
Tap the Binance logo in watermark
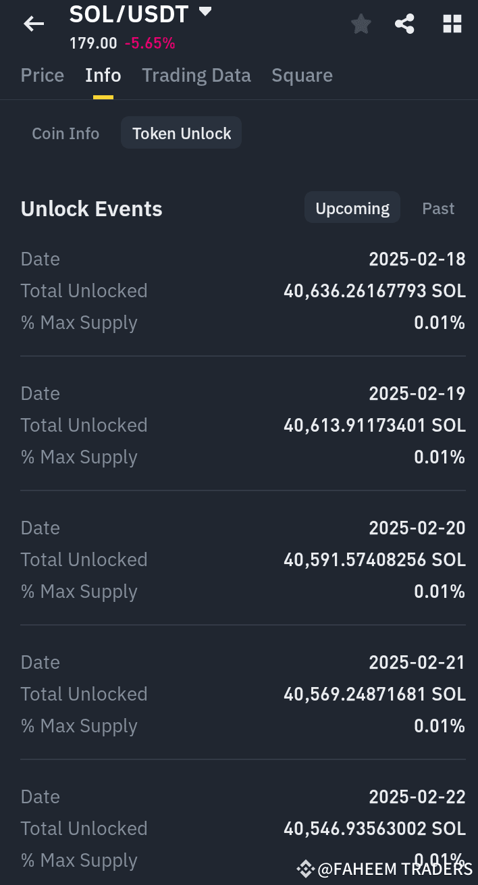(x=306, y=868)
